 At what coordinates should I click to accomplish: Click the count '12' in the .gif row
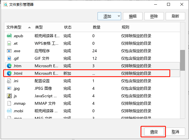[x=95, y=58]
